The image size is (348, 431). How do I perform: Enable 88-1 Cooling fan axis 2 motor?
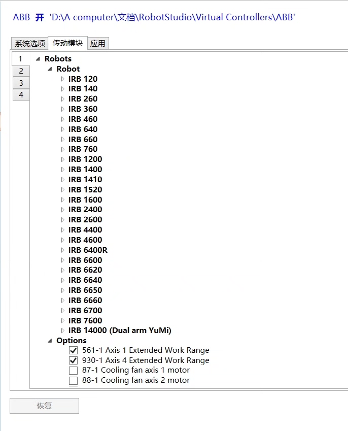pos(74,381)
